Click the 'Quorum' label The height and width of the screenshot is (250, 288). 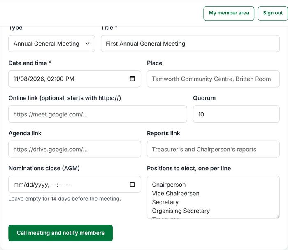pos(204,98)
